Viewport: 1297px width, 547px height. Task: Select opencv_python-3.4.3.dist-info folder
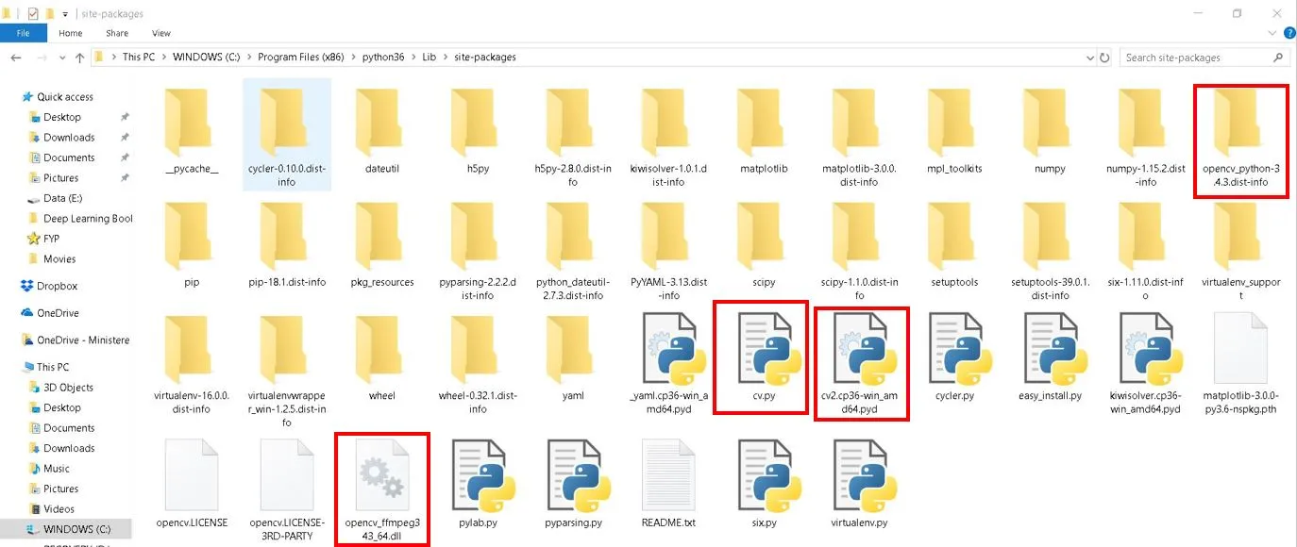pyautogui.click(x=1240, y=140)
